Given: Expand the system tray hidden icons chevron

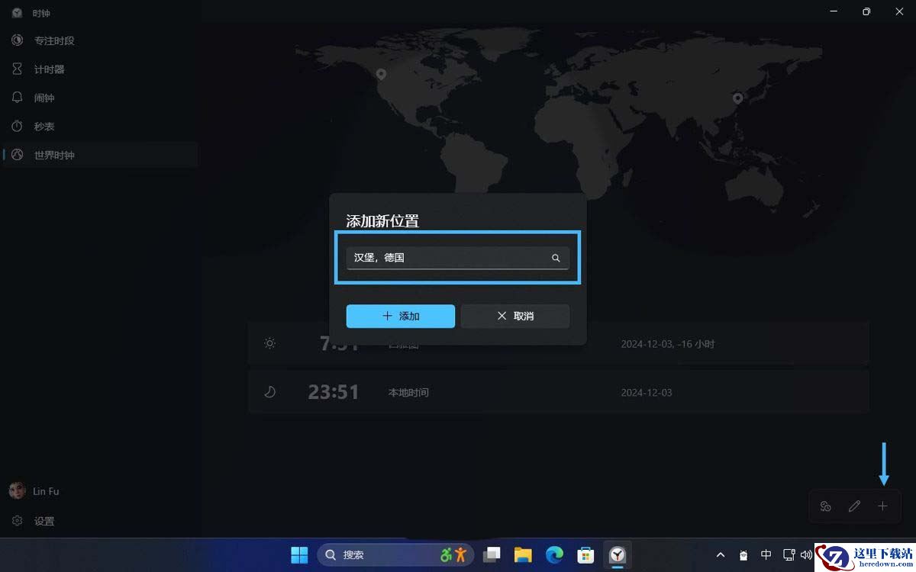Looking at the screenshot, I should tap(720, 555).
